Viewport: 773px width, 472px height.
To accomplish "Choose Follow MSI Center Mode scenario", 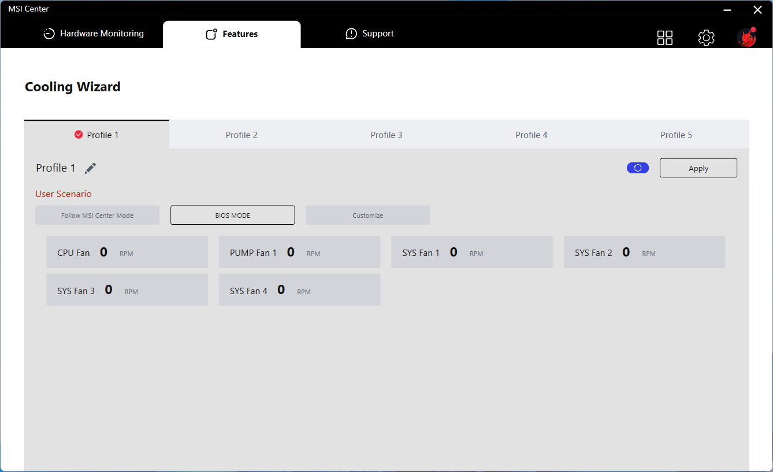I will coord(97,215).
